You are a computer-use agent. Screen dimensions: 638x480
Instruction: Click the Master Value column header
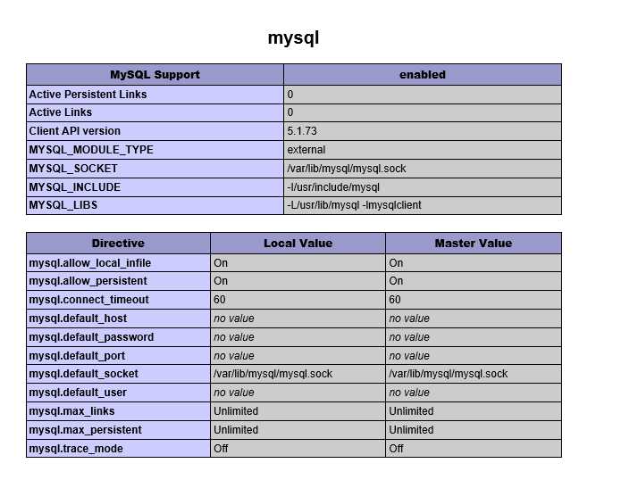click(473, 244)
